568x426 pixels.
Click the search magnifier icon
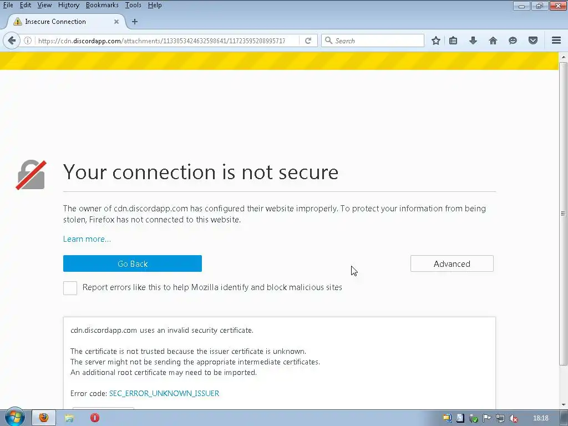click(328, 40)
